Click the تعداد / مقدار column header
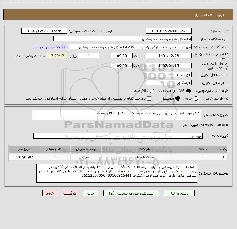The image size is (237, 229). [x=55, y=149]
